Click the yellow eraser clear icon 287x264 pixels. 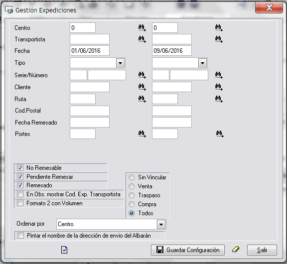coord(236,250)
